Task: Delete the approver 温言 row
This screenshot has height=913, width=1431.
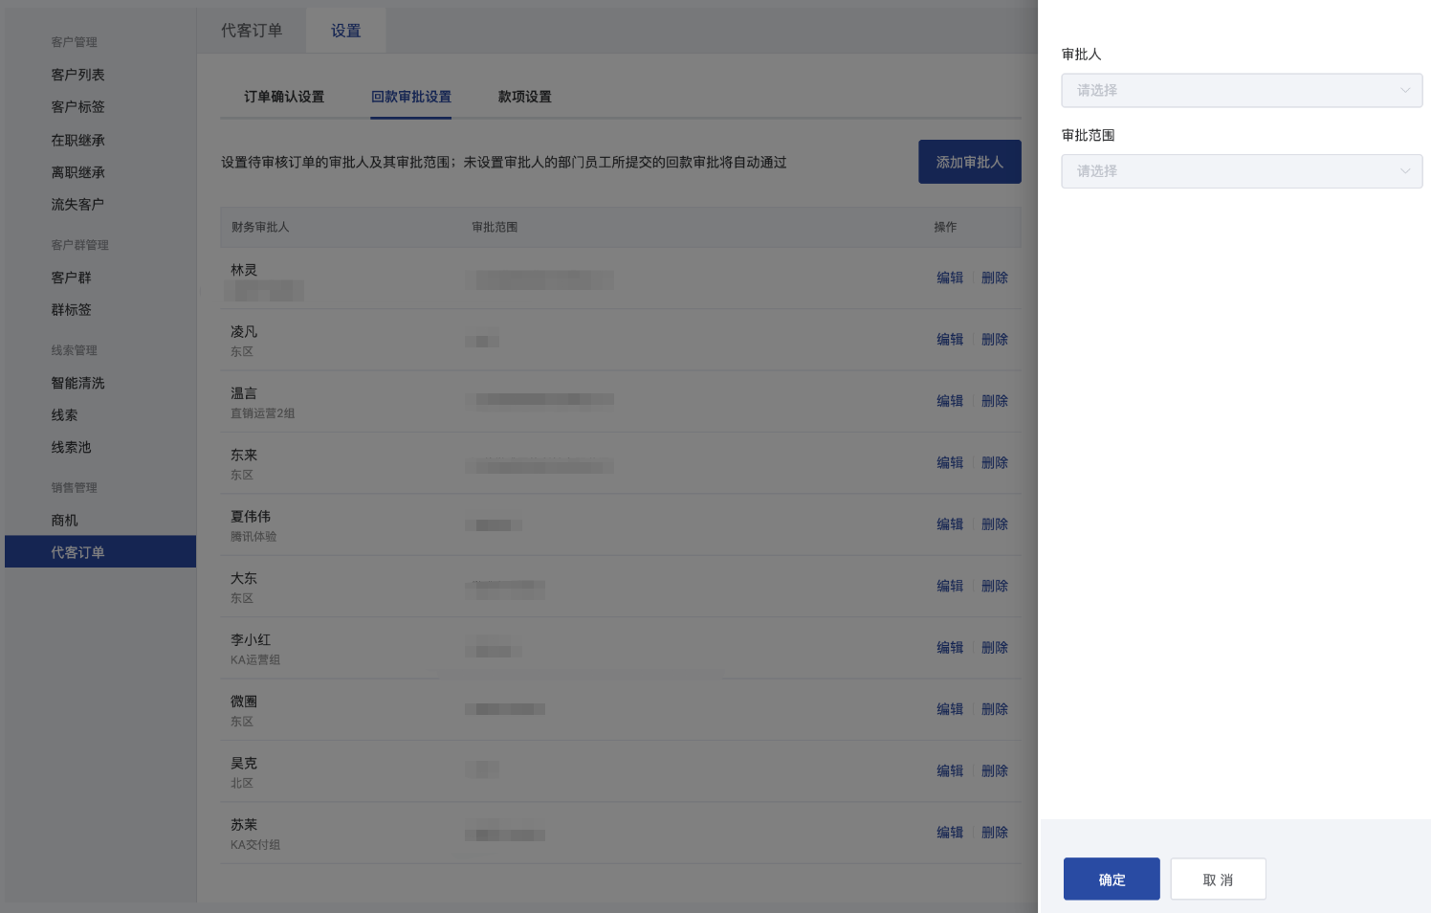Action: coord(995,401)
